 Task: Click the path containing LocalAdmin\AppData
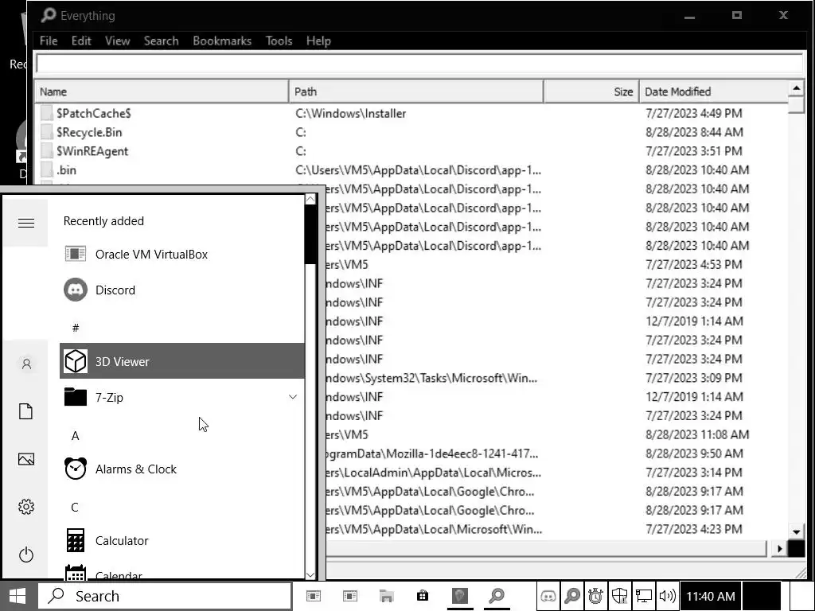tap(434, 473)
